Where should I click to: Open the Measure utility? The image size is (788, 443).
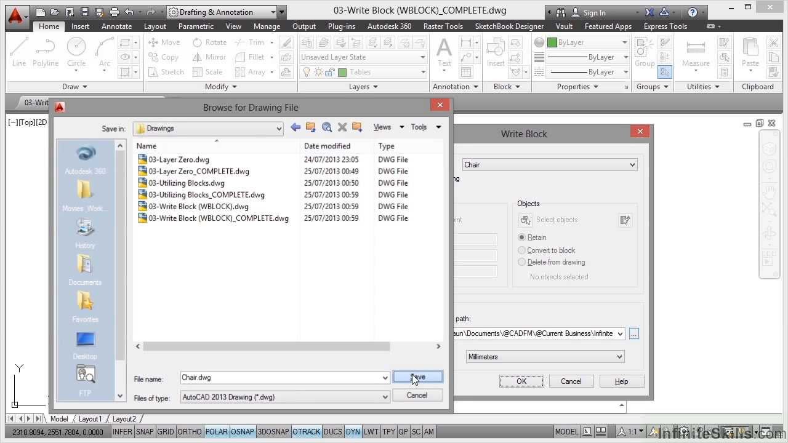(696, 52)
